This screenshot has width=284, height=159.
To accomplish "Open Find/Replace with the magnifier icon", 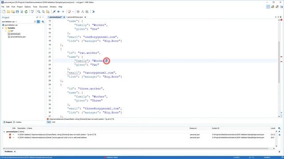I will click(39, 12).
